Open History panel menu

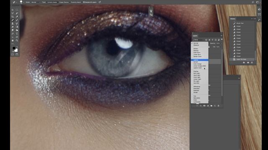pyautogui.click(x=255, y=19)
